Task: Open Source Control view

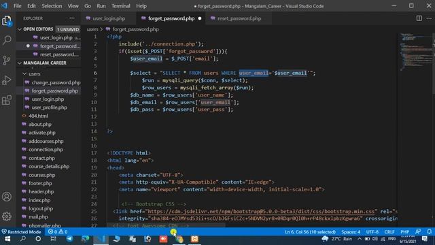Action: 7,60
